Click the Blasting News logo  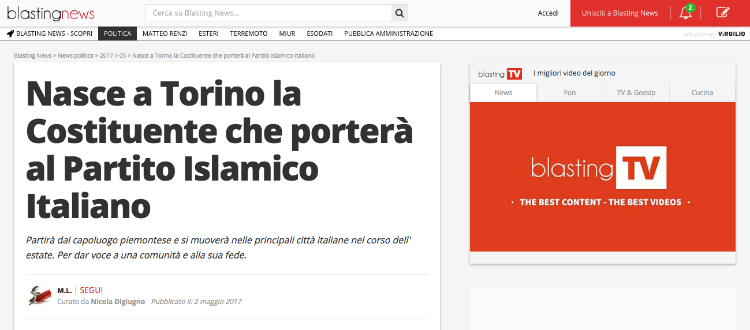[51, 13]
